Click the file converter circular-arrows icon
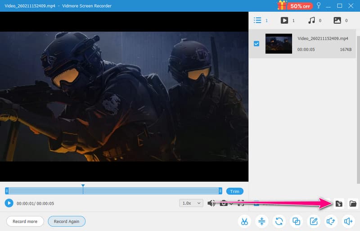Image resolution: width=360 pixels, height=231 pixels. (279, 221)
